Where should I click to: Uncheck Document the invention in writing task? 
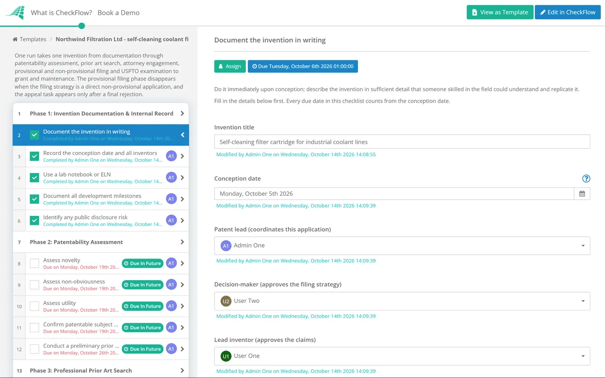coord(35,135)
